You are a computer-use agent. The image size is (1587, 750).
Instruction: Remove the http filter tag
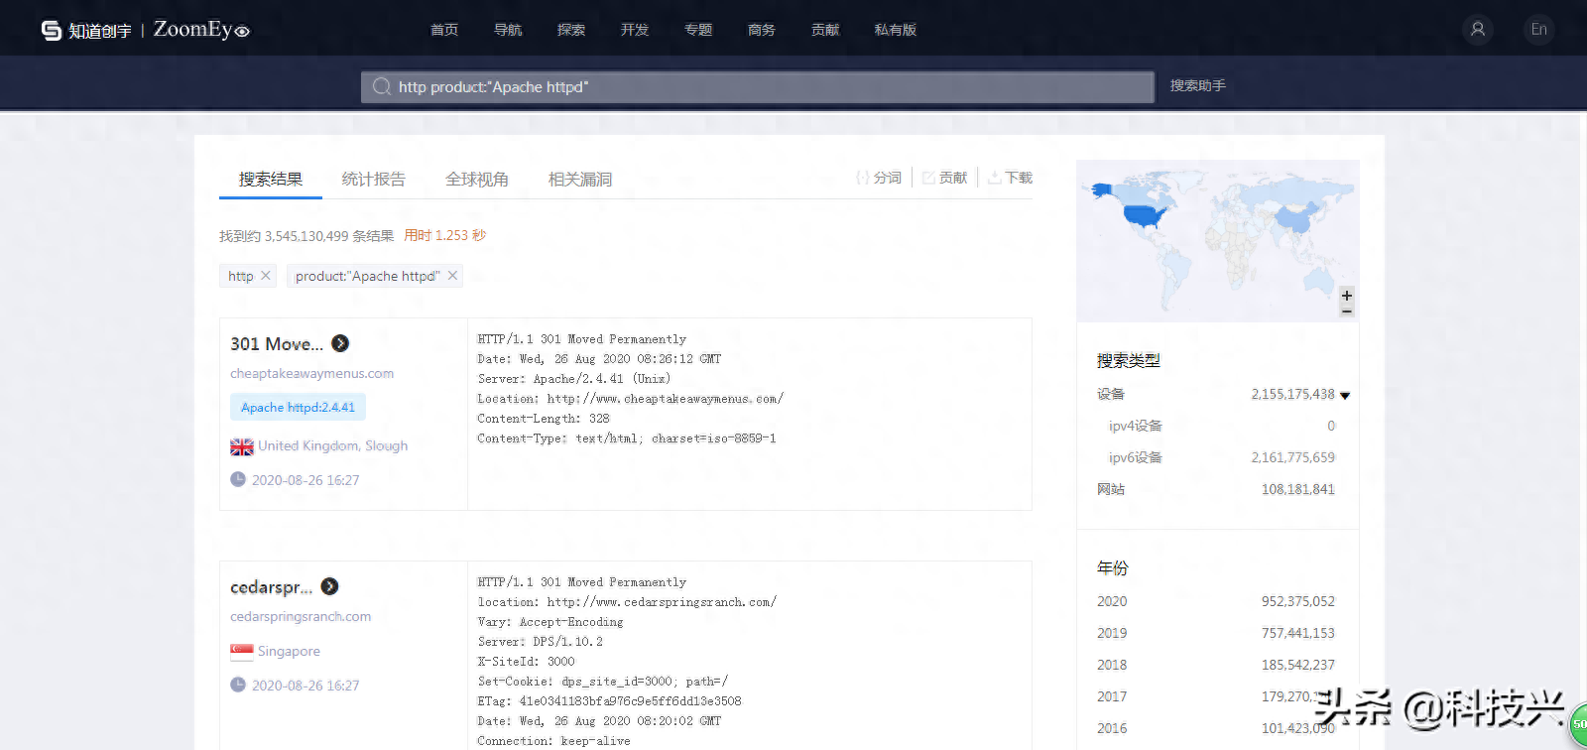[266, 276]
